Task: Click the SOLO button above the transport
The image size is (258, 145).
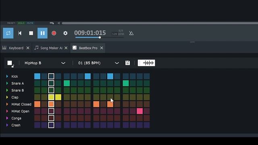Action: point(21,23)
